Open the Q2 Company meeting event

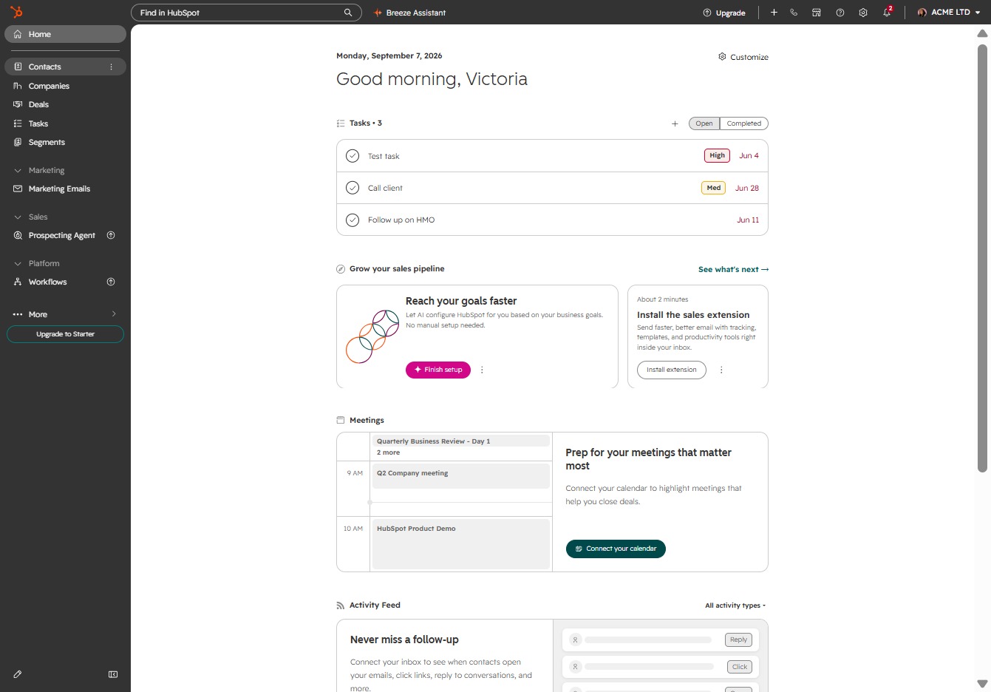(x=461, y=475)
